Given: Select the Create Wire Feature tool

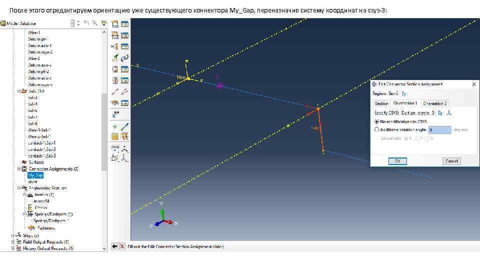Looking at the screenshot, I should pos(115,91).
